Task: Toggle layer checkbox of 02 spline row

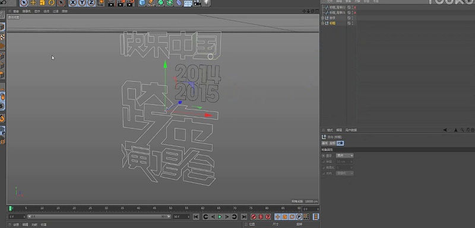Action: 349,7
